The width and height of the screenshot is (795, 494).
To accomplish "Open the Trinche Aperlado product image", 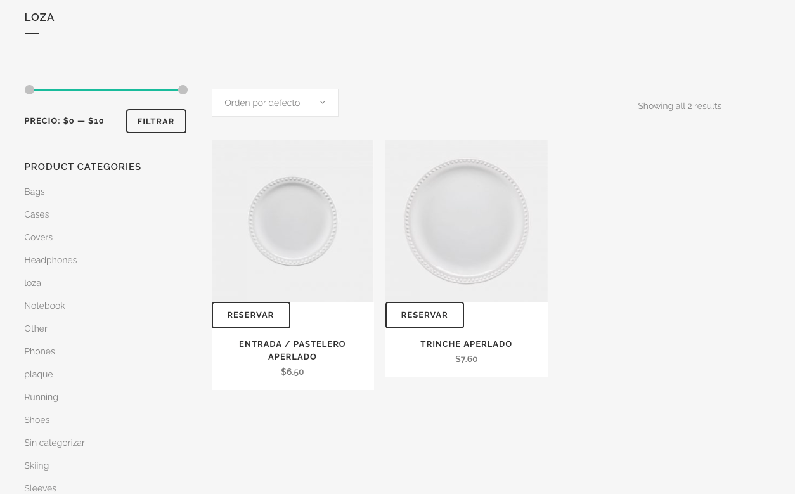I will 466,221.
